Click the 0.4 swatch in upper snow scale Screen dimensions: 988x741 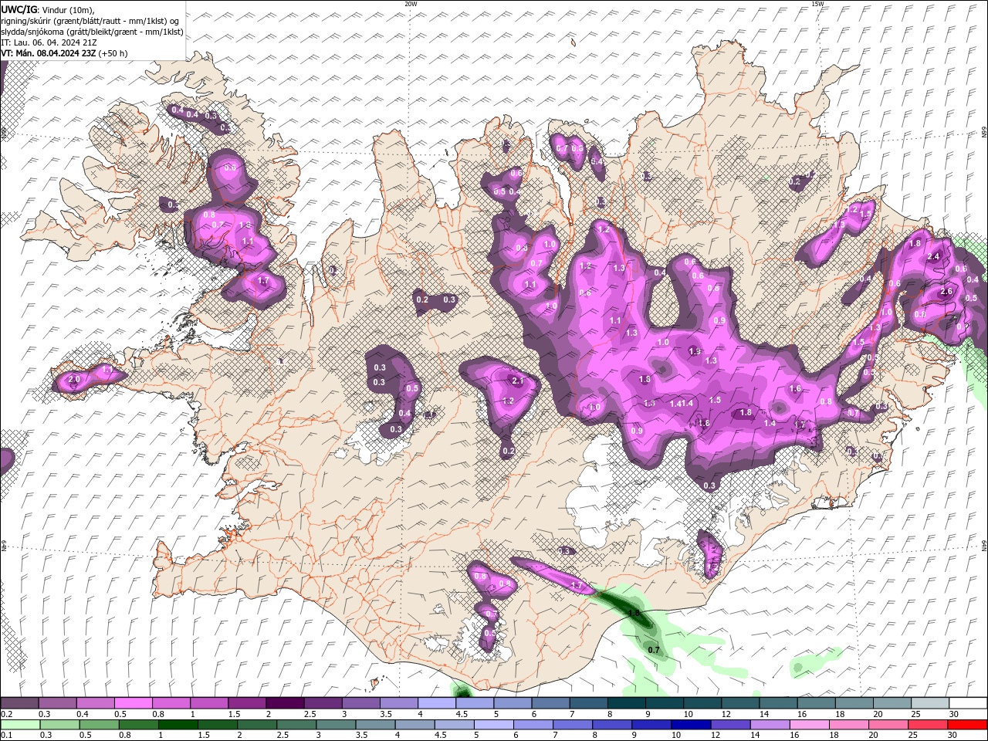(x=95, y=703)
